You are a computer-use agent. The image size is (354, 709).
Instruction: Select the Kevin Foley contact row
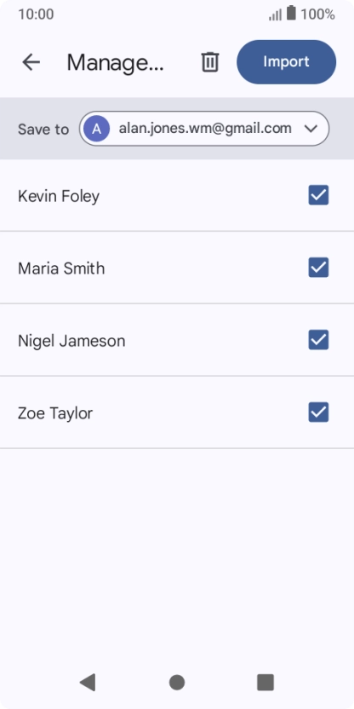(177, 195)
